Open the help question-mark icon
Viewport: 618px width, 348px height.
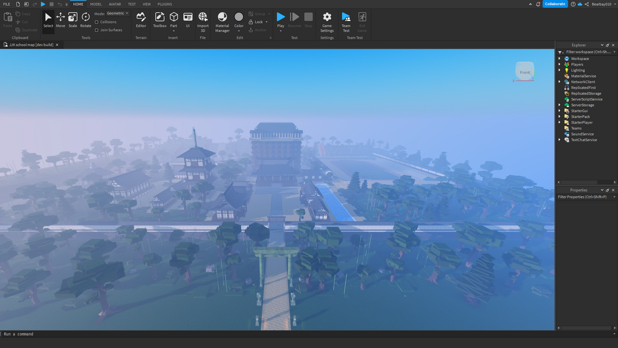[x=573, y=4]
